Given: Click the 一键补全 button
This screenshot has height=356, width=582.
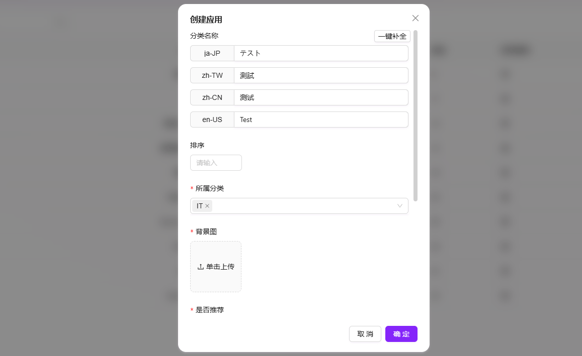Looking at the screenshot, I should (392, 36).
